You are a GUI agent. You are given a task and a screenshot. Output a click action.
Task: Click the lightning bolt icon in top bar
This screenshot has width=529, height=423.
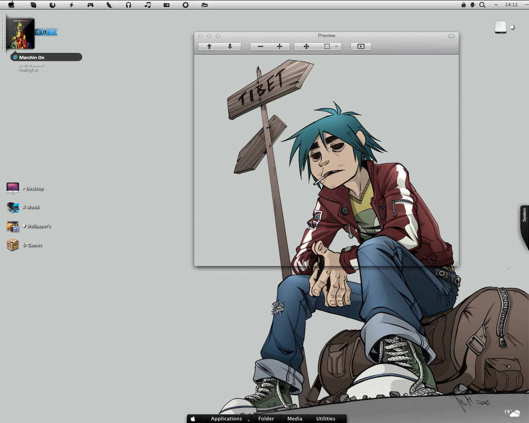71,5
